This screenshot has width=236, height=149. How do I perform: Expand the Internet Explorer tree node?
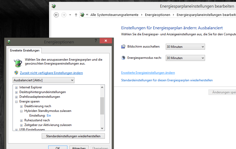pyautogui.click(x=17, y=88)
